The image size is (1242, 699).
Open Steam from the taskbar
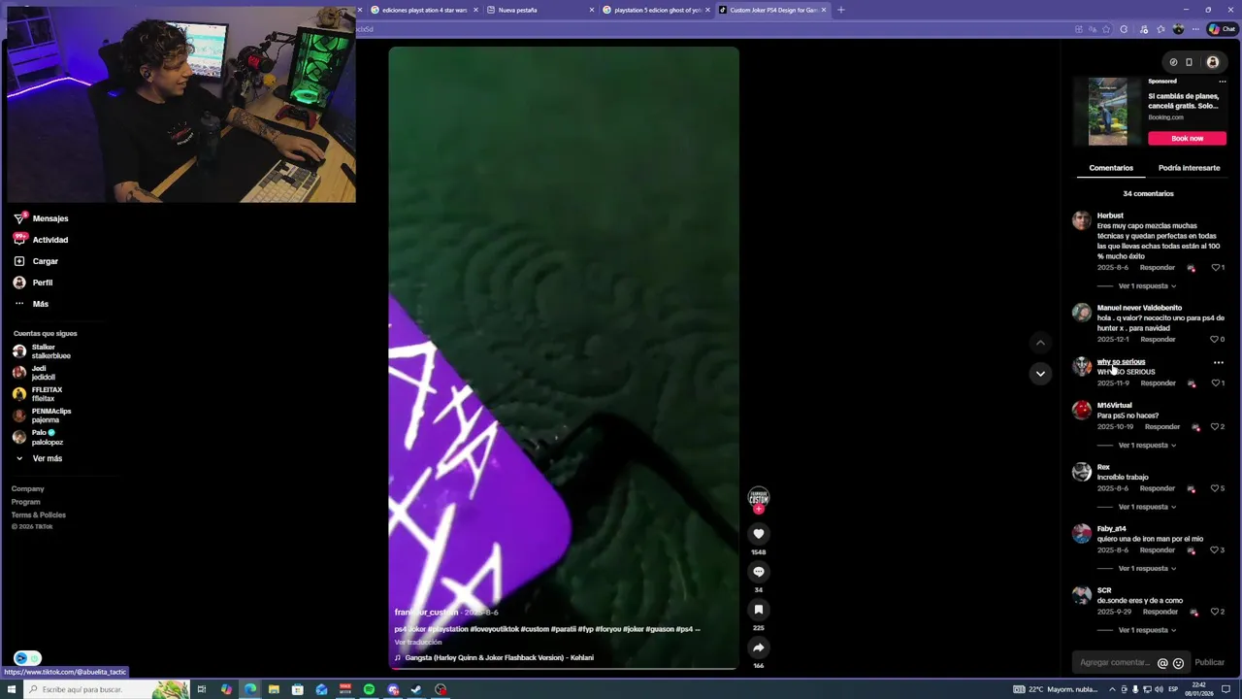pos(416,689)
